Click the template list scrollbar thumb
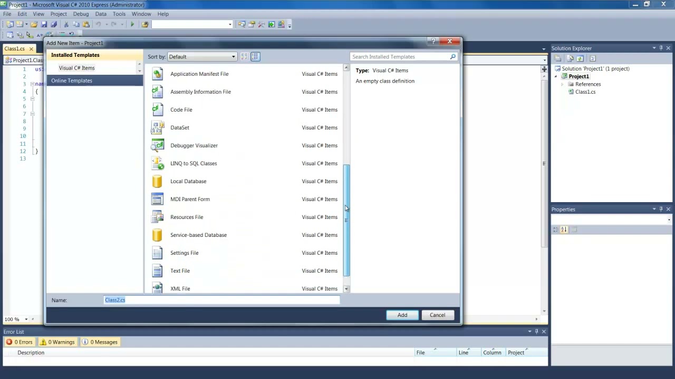The width and height of the screenshot is (675, 379). coord(346,220)
